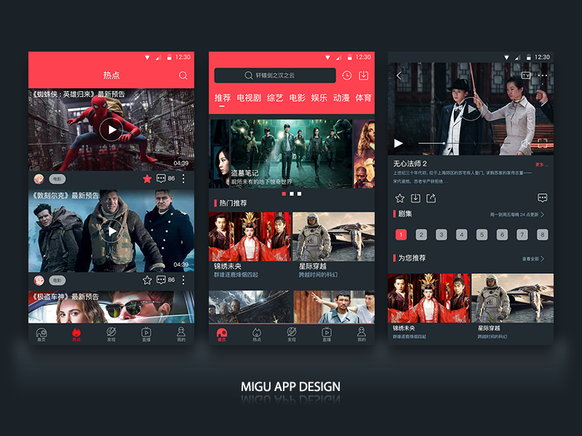Open the 直播 live section in bottom nav
This screenshot has height=436, width=582.
click(x=145, y=334)
